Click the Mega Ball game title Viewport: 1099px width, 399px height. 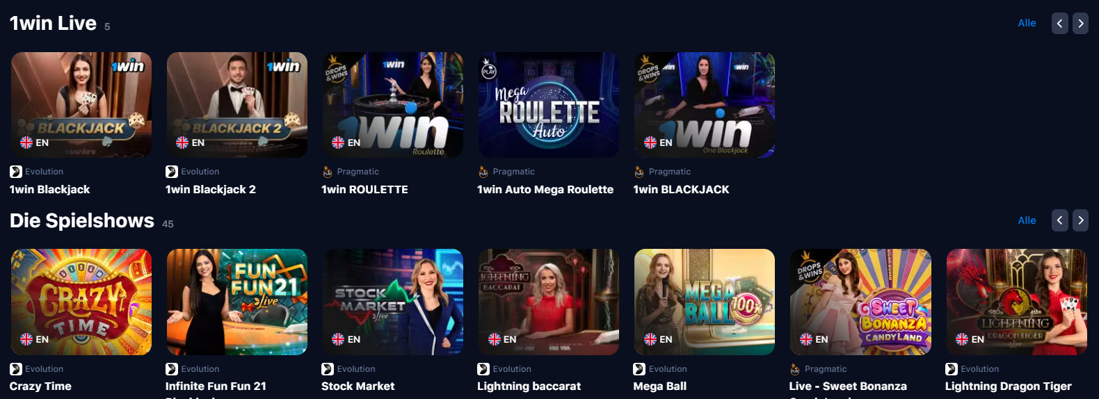[x=659, y=386]
